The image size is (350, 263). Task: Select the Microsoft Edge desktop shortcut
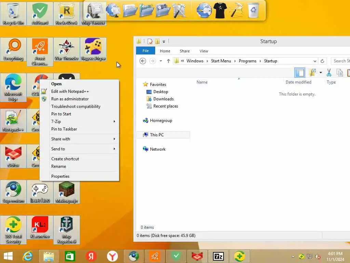[x=13, y=87]
